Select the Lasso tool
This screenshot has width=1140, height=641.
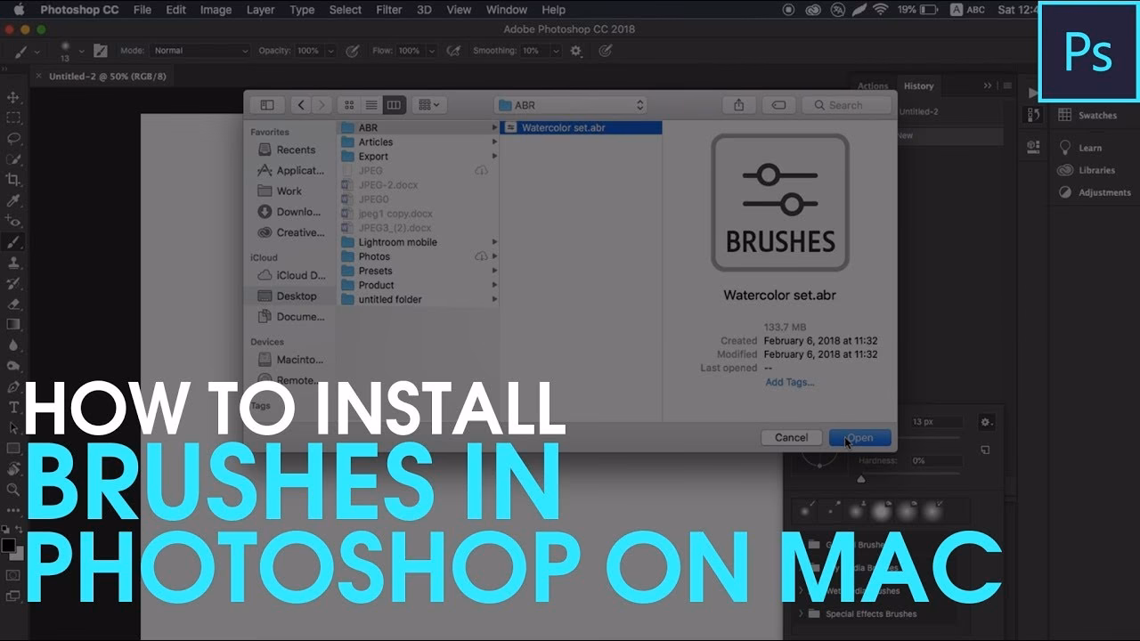coord(13,138)
